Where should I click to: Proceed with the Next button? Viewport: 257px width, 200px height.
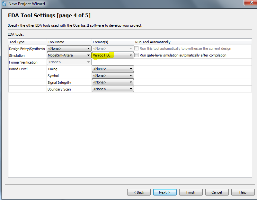[x=165, y=192]
